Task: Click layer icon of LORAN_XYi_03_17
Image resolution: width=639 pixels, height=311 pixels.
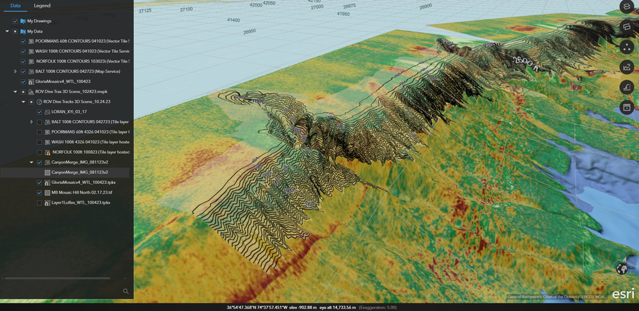Action: 47,112
